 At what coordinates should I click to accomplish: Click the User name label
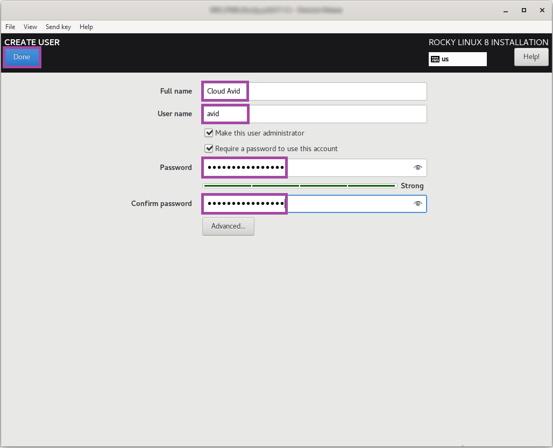pyautogui.click(x=175, y=114)
